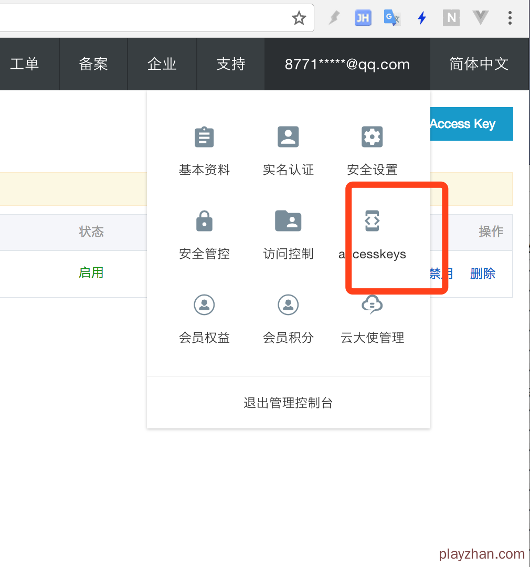The width and height of the screenshot is (530, 567).
Task: Open Chrome three-dot menu
Action: (510, 18)
